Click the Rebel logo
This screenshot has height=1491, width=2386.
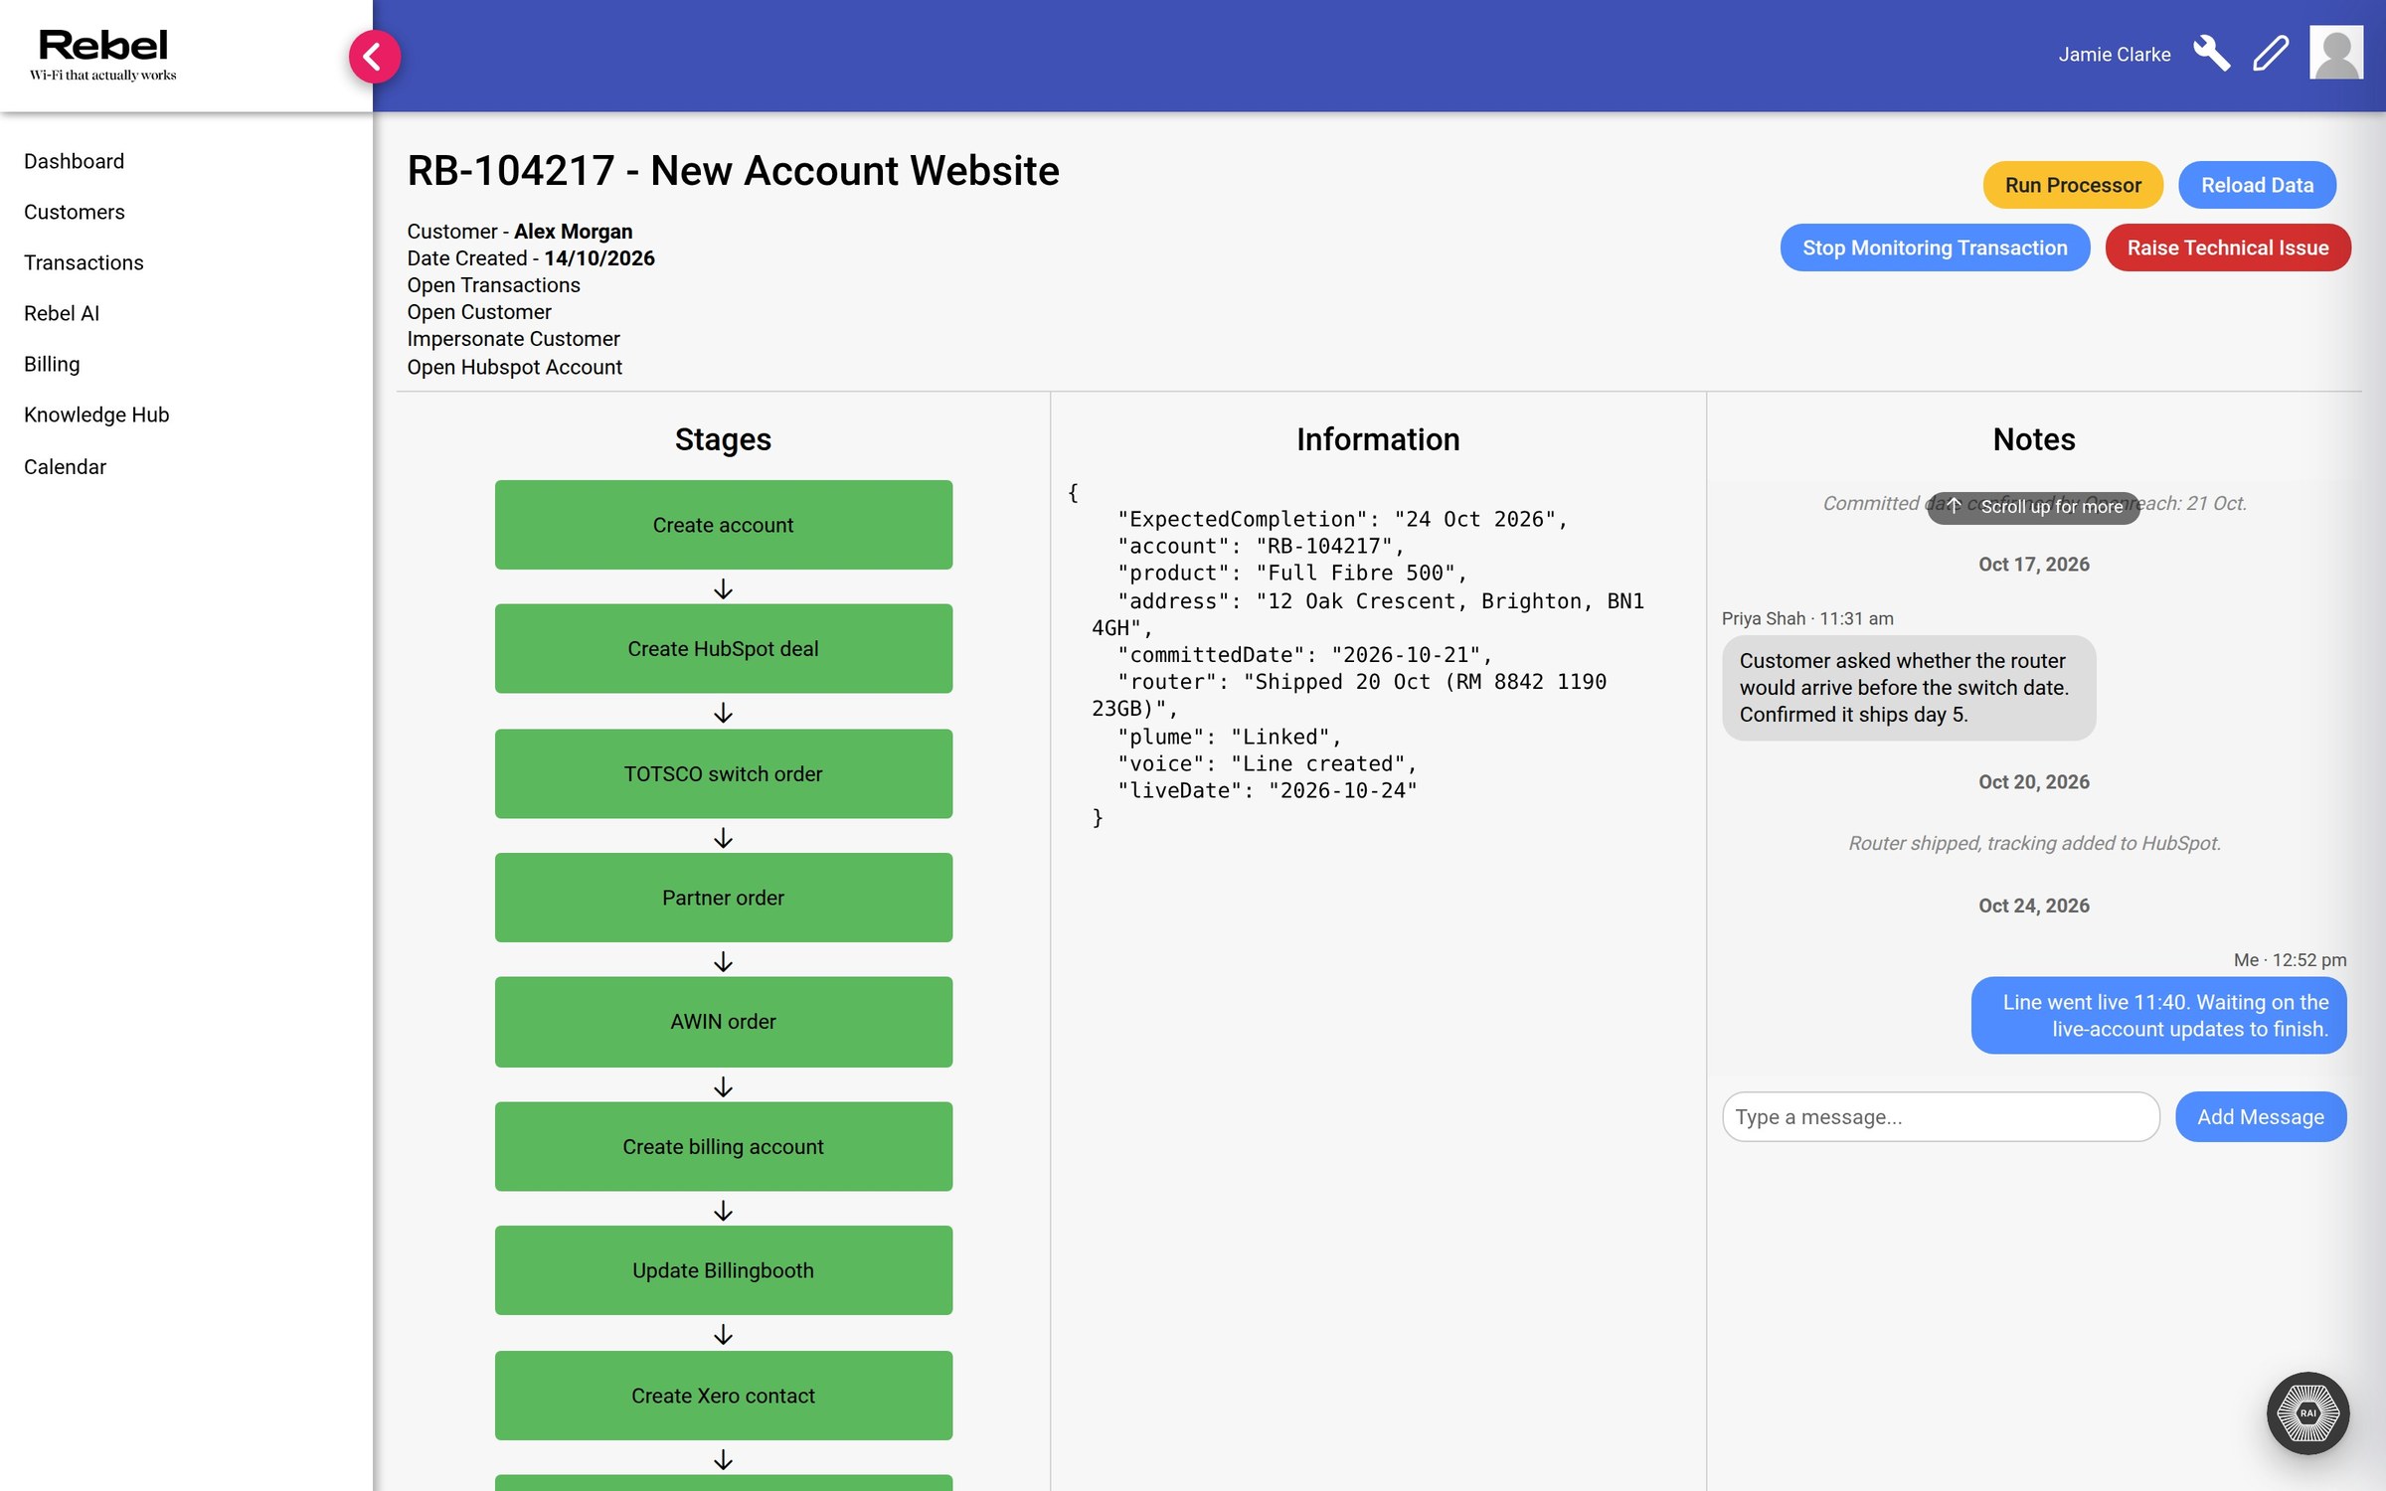(x=102, y=55)
